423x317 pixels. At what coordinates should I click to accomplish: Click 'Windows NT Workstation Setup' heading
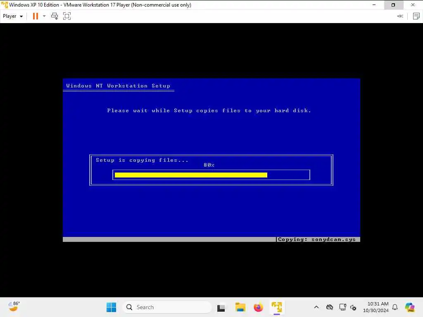(118, 86)
